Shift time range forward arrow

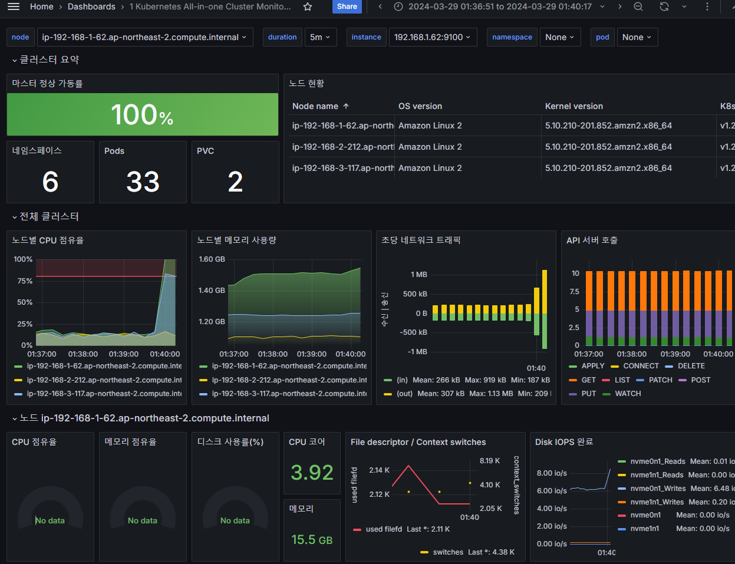click(619, 6)
